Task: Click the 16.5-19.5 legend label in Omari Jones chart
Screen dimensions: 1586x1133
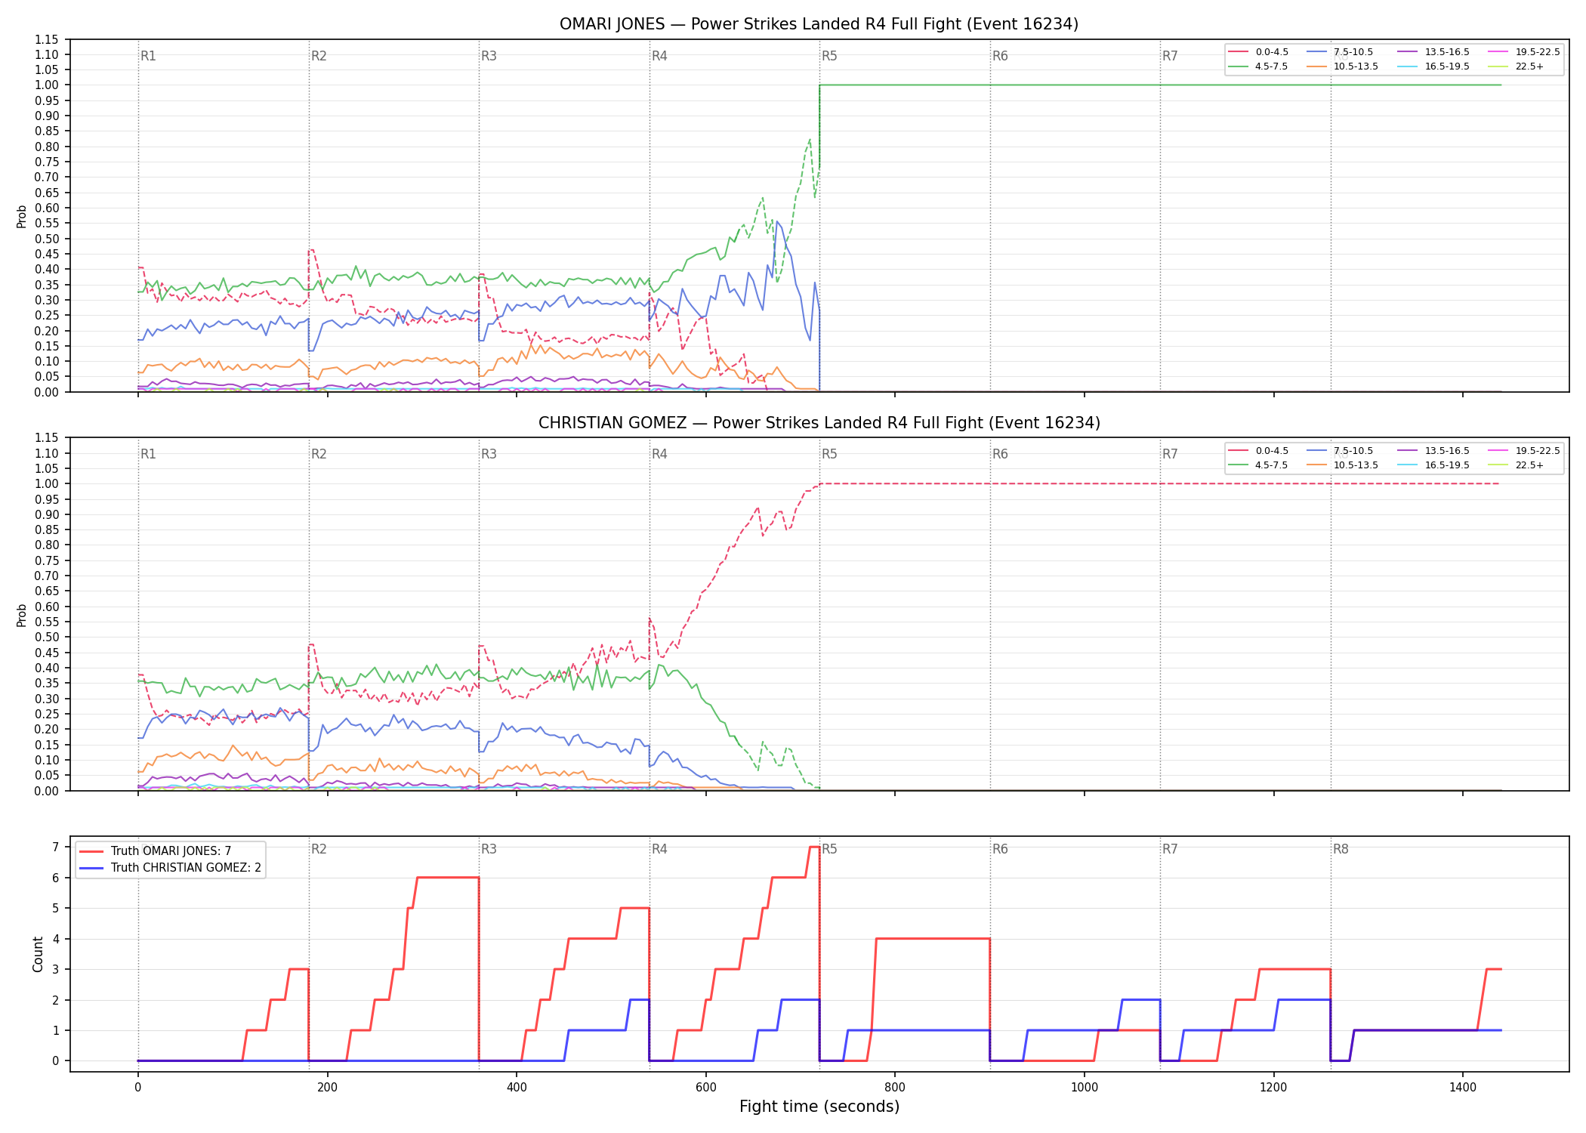Action: click(1447, 66)
